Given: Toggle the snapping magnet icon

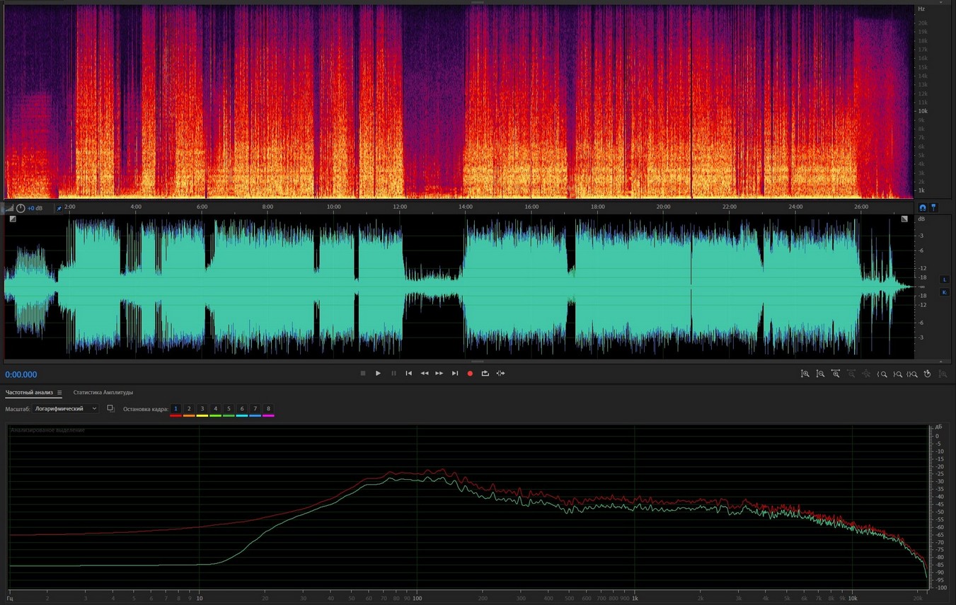Looking at the screenshot, I should [922, 207].
